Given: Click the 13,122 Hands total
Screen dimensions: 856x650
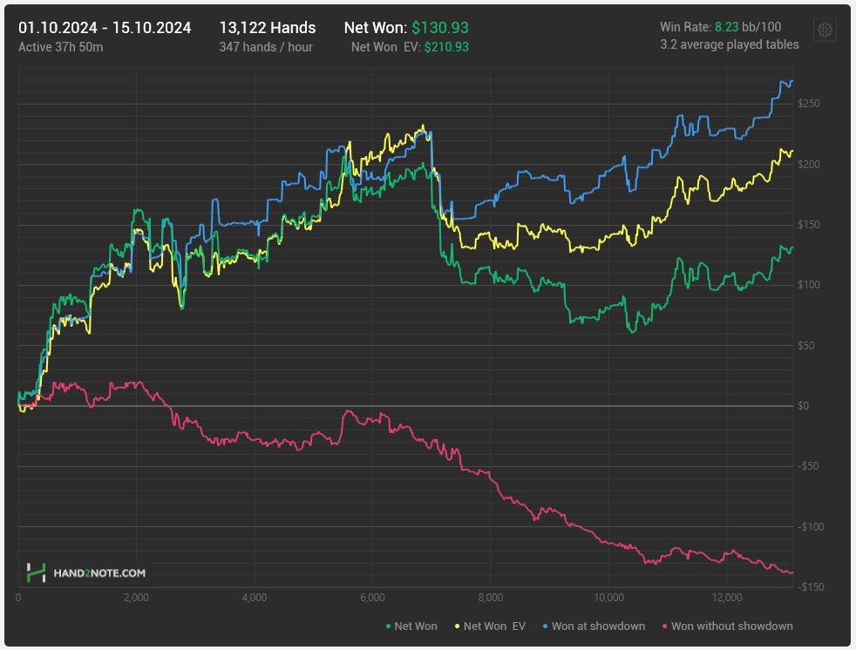Looking at the screenshot, I should [x=268, y=28].
